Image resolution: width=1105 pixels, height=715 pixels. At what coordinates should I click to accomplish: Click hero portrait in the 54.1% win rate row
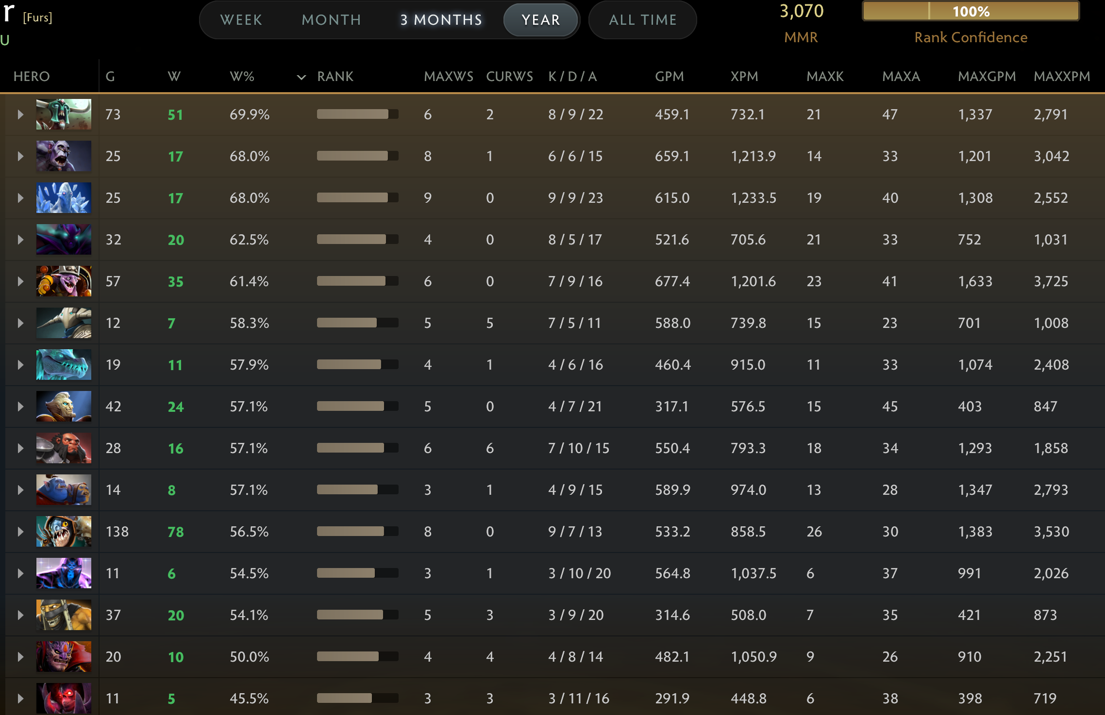click(x=64, y=615)
